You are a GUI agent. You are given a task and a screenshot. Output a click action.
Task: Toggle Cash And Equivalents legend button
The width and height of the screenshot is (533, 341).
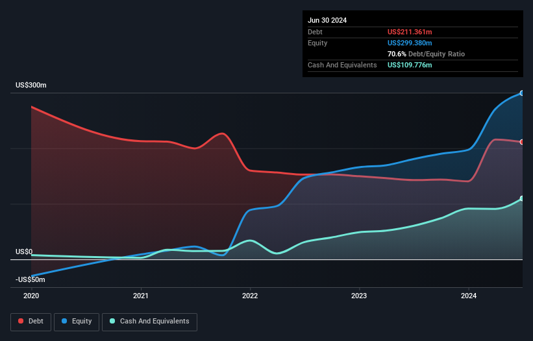pyautogui.click(x=149, y=322)
